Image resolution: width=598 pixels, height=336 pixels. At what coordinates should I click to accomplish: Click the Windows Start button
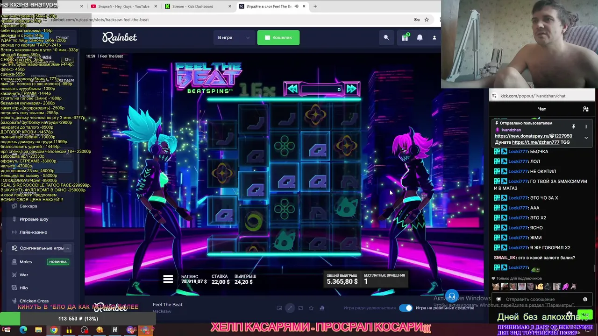(x=7, y=330)
